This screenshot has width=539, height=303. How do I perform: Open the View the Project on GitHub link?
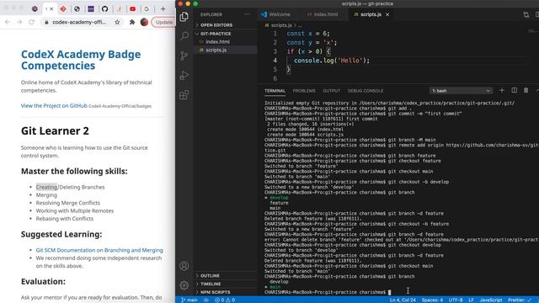54,105
